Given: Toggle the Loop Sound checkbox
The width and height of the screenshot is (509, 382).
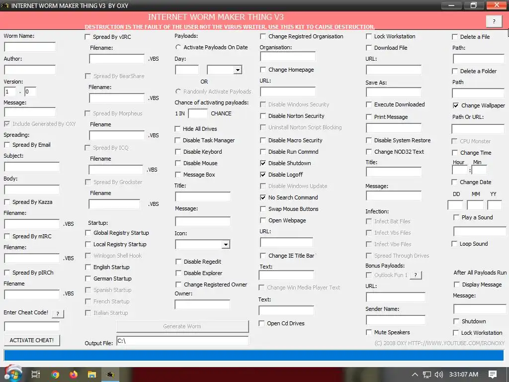Looking at the screenshot, I should [x=454, y=244].
